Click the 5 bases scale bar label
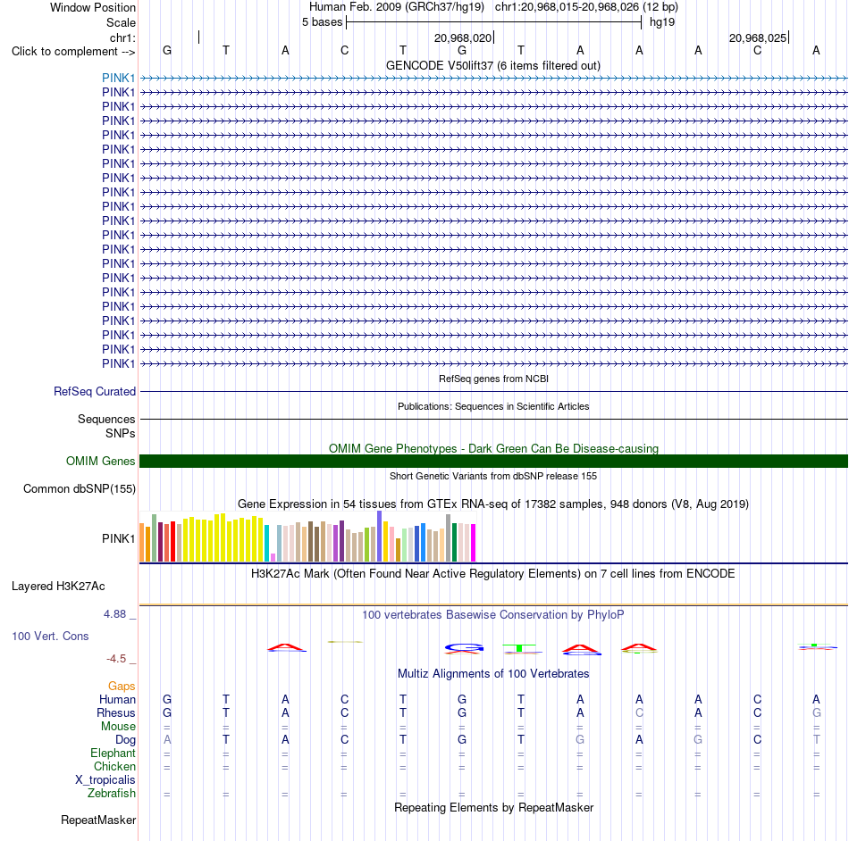The image size is (849, 841). click(x=322, y=22)
